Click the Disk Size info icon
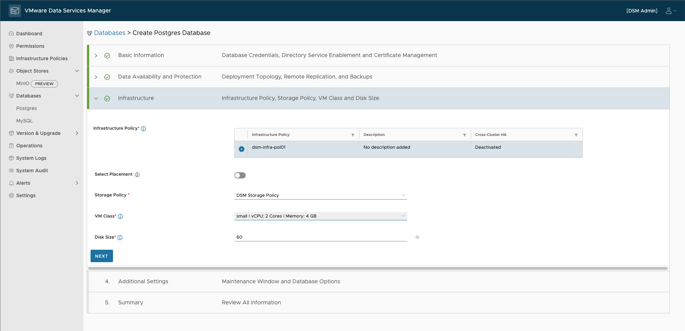The width and height of the screenshot is (685, 331). pyautogui.click(x=120, y=238)
